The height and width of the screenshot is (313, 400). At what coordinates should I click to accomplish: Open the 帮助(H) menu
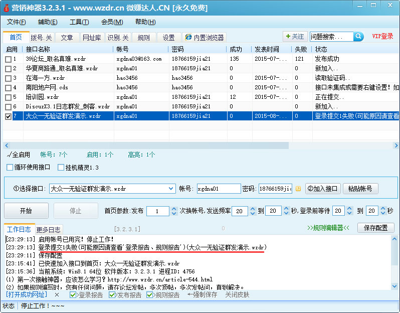click(x=145, y=22)
